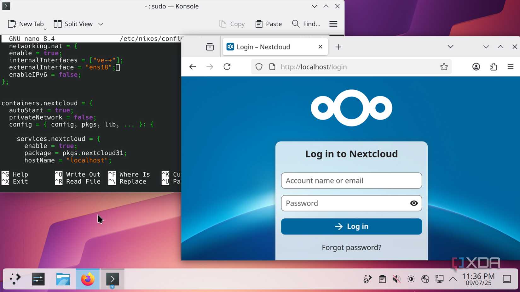Open Firefox application menu
520x292 pixels.
(x=511, y=67)
